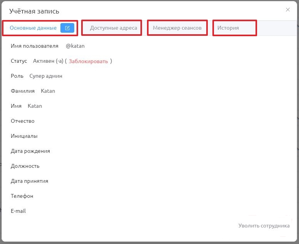Go to the История tab
The height and width of the screenshot is (244, 299).
[228, 28]
